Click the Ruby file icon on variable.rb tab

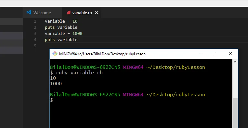(69, 13)
